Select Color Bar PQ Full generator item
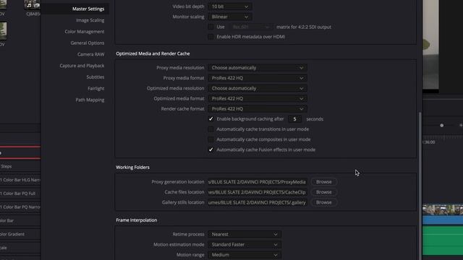Viewport: 463px width, 260px height. tap(20, 194)
